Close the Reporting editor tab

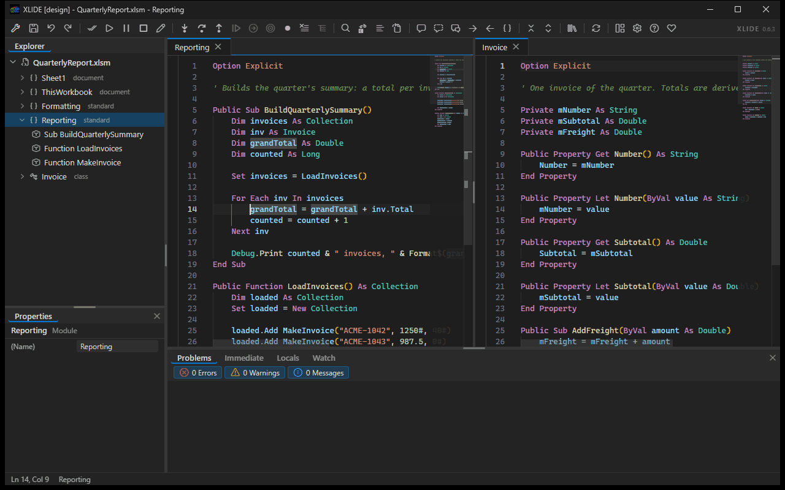[x=218, y=47]
